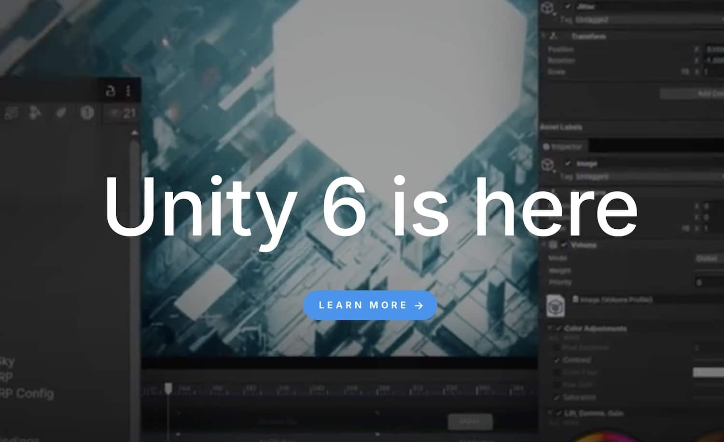Toggle the Color Adjustments checkbox
The width and height of the screenshot is (724, 442).
click(558, 329)
